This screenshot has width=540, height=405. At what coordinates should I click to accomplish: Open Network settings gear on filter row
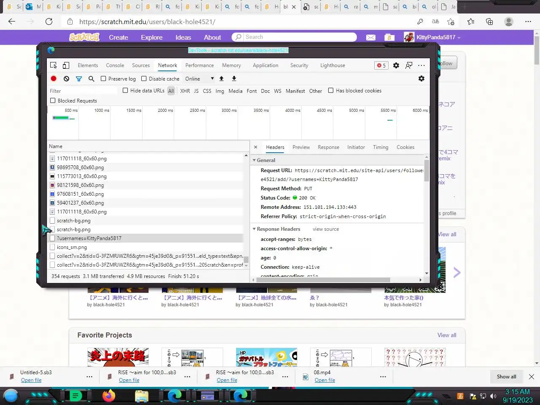(421, 78)
